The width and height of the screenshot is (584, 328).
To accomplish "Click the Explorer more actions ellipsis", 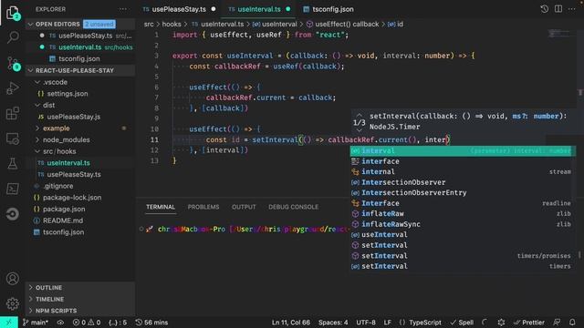I will (x=123, y=9).
